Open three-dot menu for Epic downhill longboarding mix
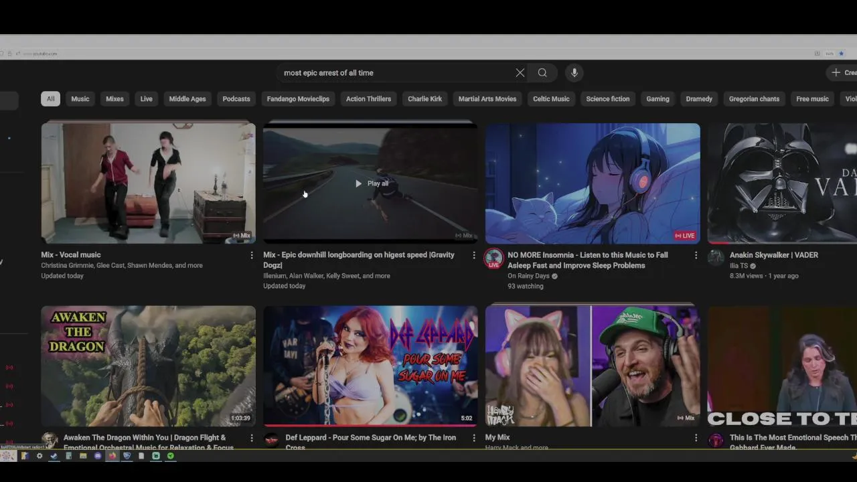The width and height of the screenshot is (857, 482). [474, 255]
